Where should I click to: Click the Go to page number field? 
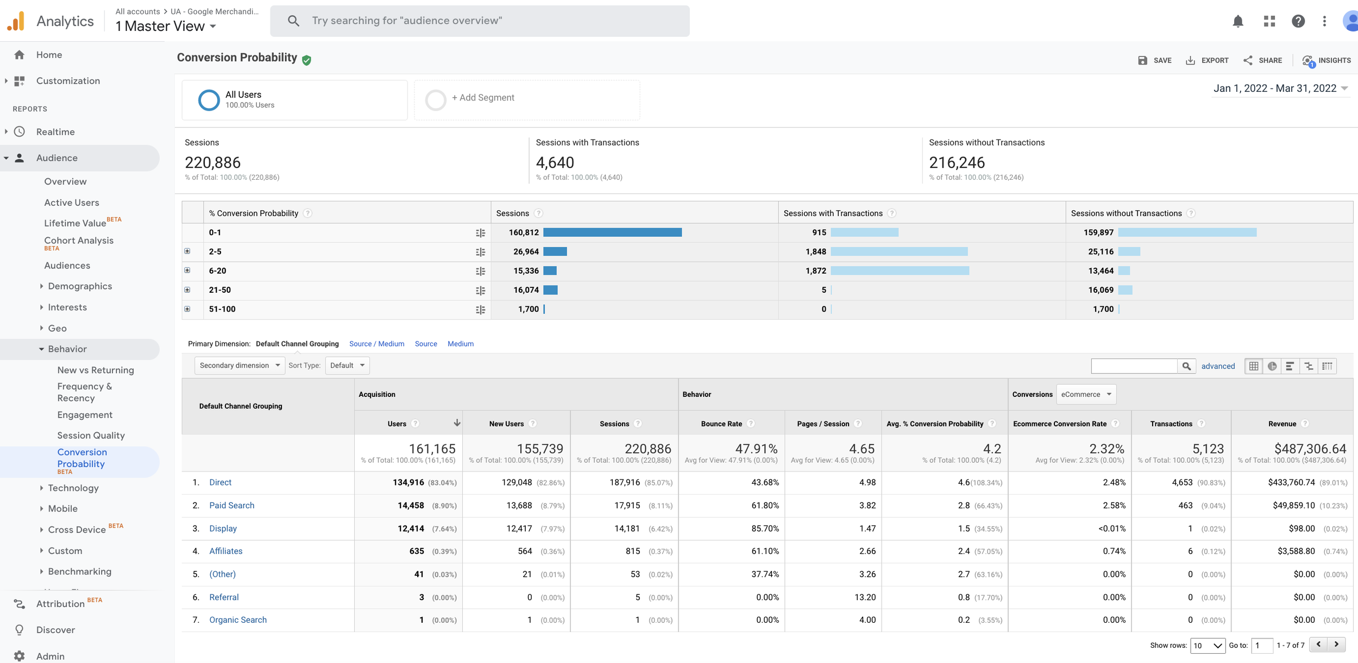click(1261, 645)
